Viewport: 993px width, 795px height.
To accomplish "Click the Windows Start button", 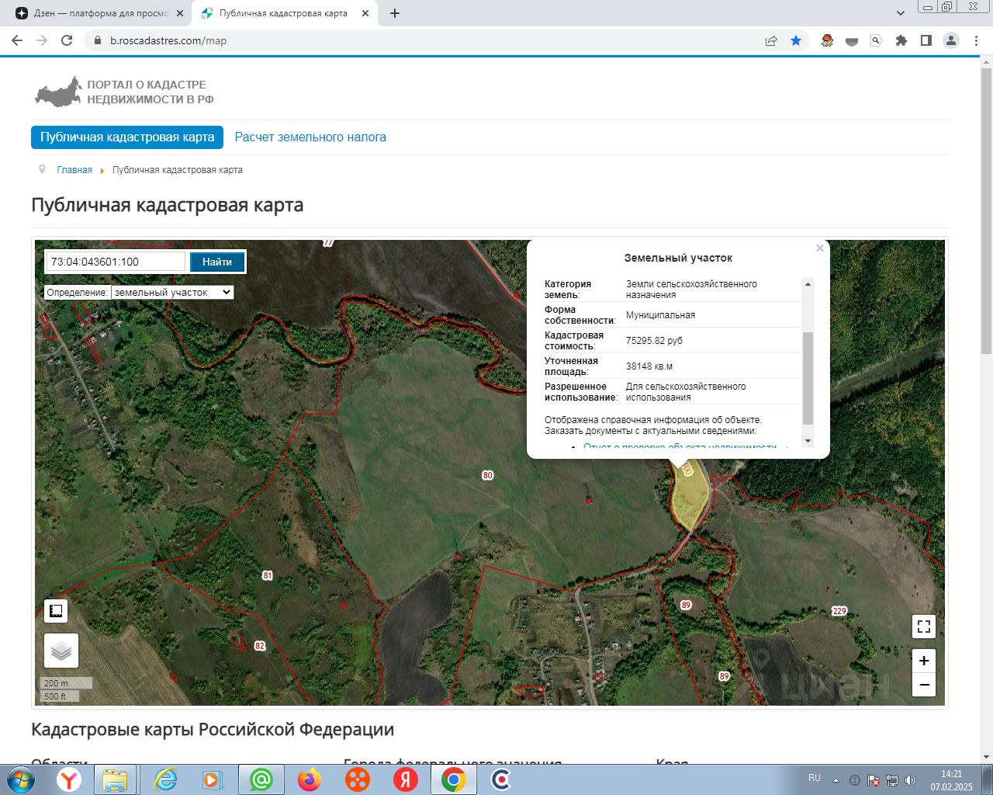I will (x=20, y=779).
